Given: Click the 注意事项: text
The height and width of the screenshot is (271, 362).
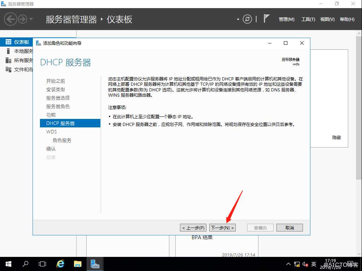Looking at the screenshot, I should tap(117, 108).
